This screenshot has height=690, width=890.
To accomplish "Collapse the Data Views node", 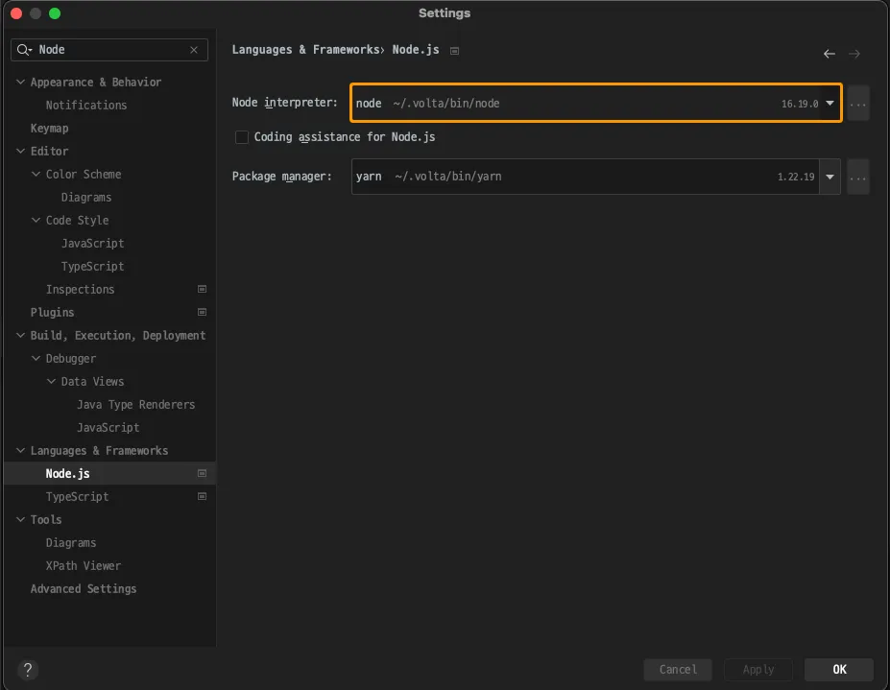I will [x=51, y=381].
